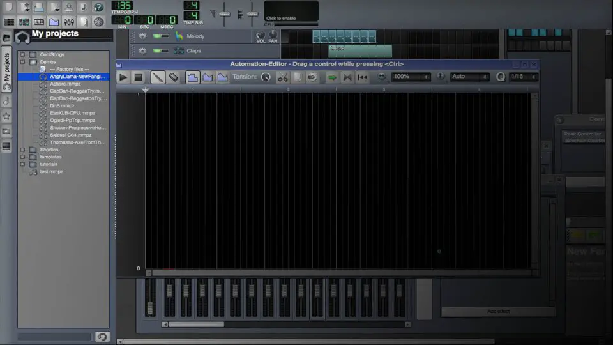Choose linear progression mode
613x345 pixels.
(208, 77)
